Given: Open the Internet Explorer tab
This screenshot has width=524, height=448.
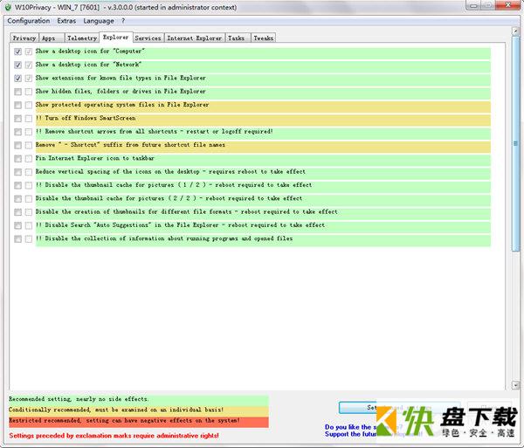Looking at the screenshot, I should coord(195,38).
